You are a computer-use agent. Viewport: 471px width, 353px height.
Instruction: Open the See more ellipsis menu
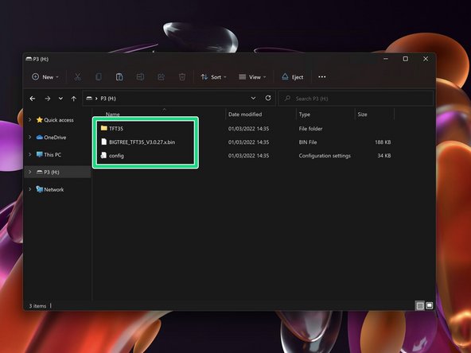322,77
